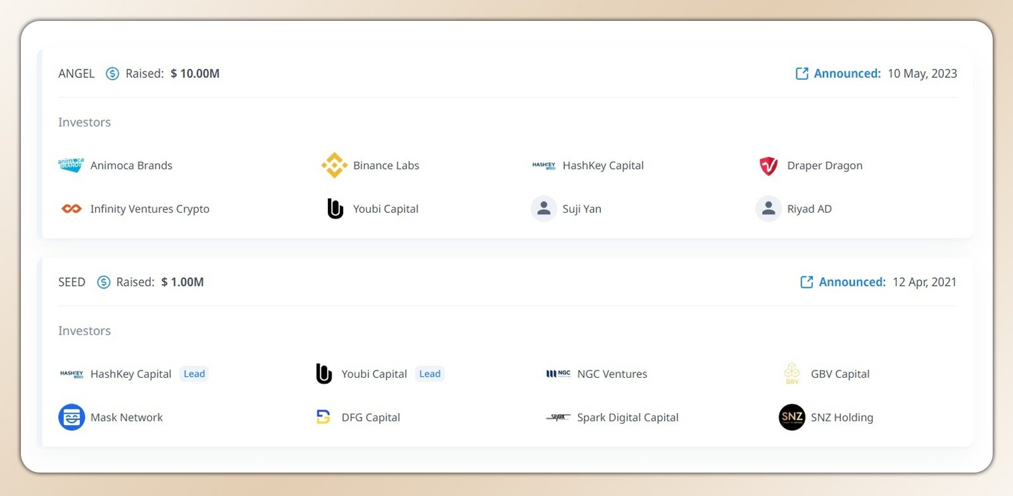The image size is (1013, 496).
Task: Open Draper Dragon investor page
Action: point(825,166)
